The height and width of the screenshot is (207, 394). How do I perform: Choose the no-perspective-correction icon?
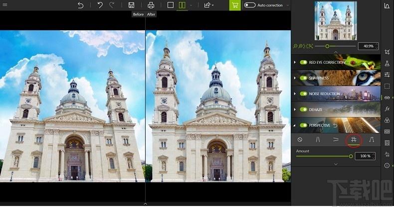[x=300, y=140]
